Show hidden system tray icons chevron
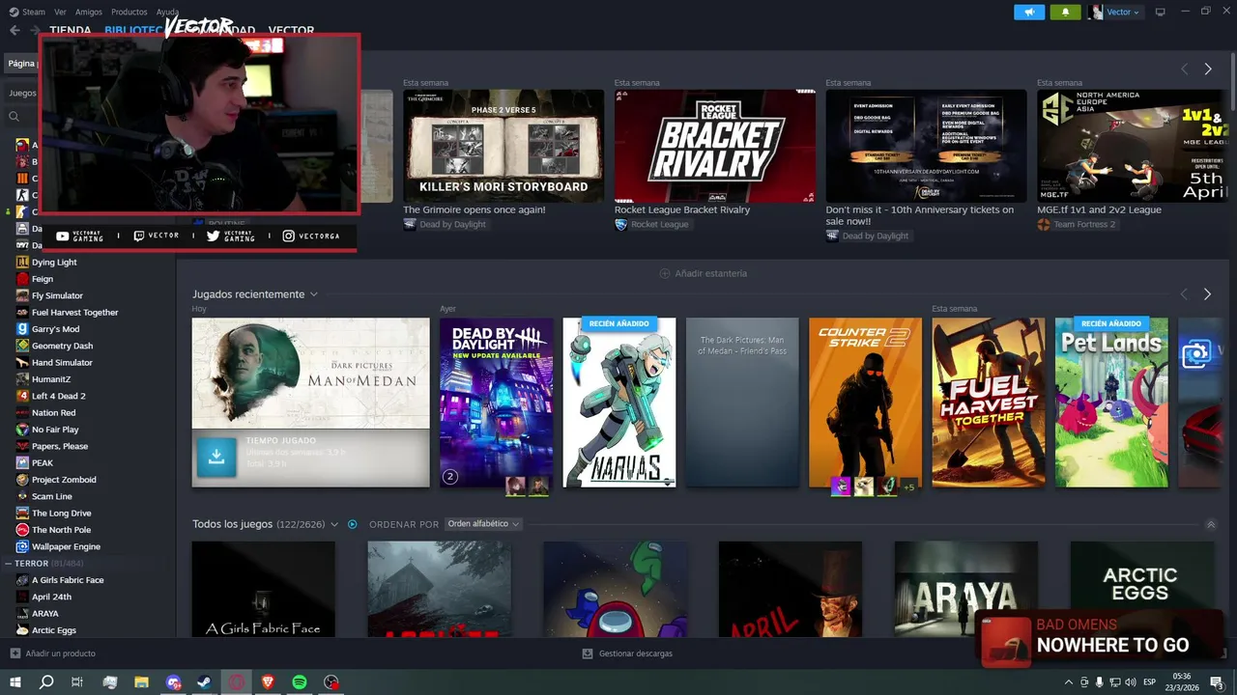This screenshot has width=1237, height=695. [x=1068, y=682]
